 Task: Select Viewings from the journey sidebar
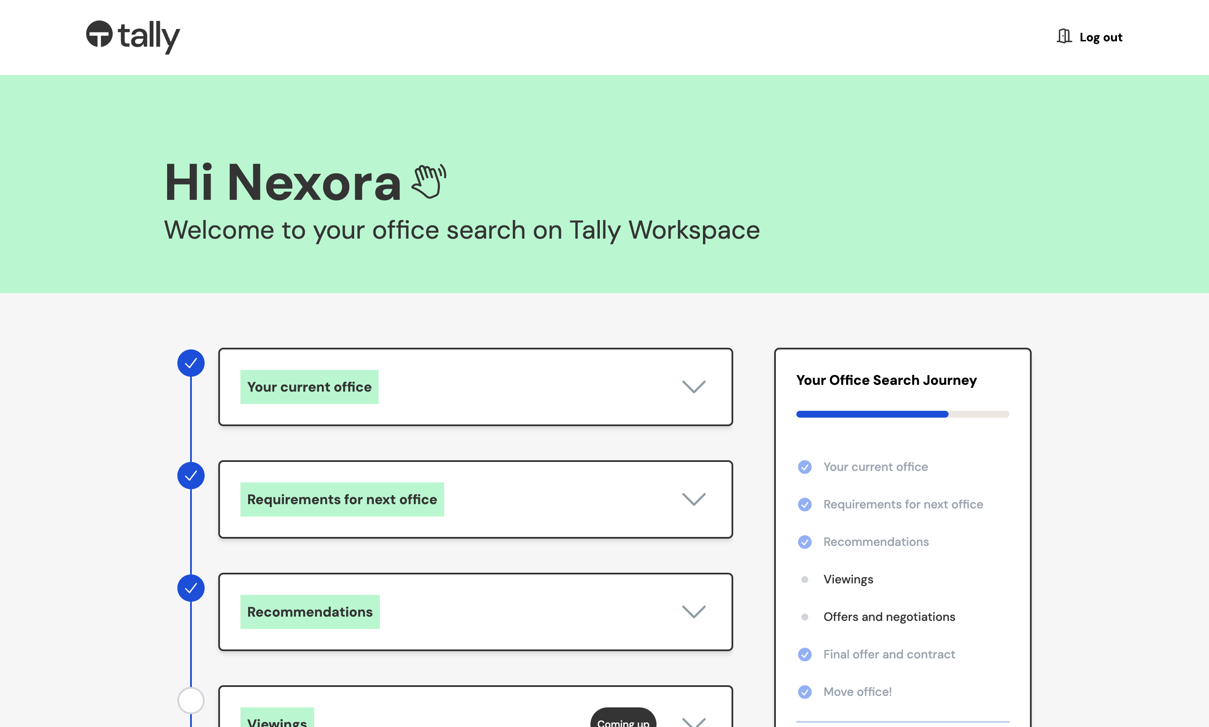[x=848, y=579]
